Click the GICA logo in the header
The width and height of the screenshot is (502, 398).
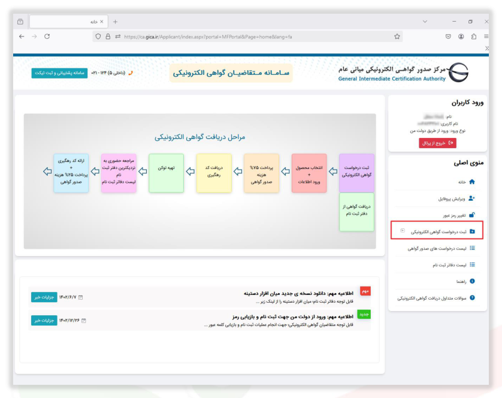459,73
